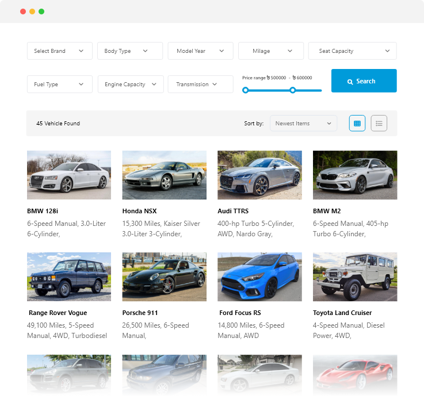Click the '45 Vehicle Found' text
The height and width of the screenshot is (411, 424).
[x=58, y=124]
